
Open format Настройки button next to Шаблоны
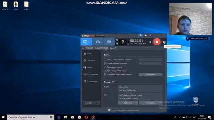point(150,103)
